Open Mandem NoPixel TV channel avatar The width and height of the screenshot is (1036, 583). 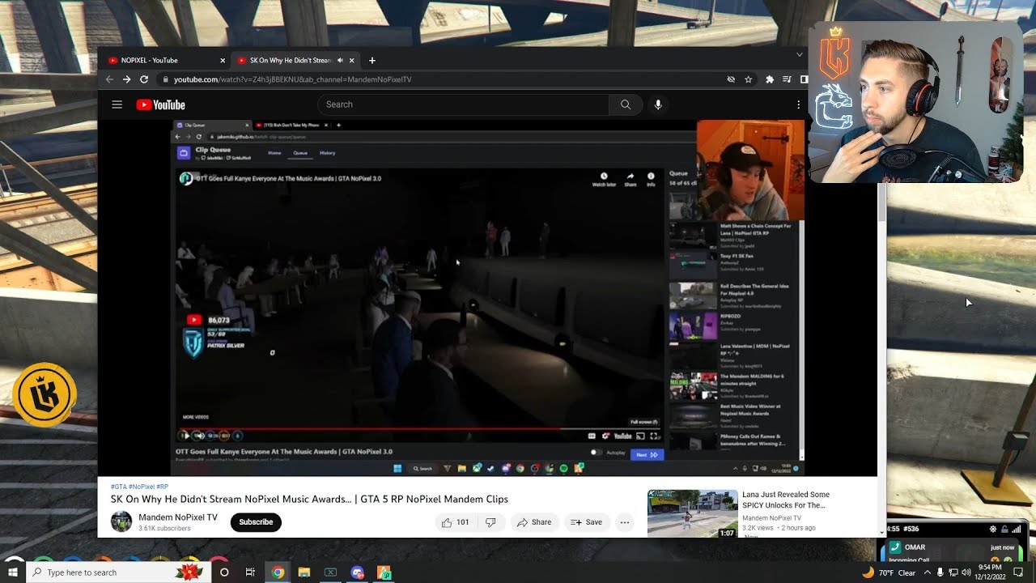coord(121,521)
